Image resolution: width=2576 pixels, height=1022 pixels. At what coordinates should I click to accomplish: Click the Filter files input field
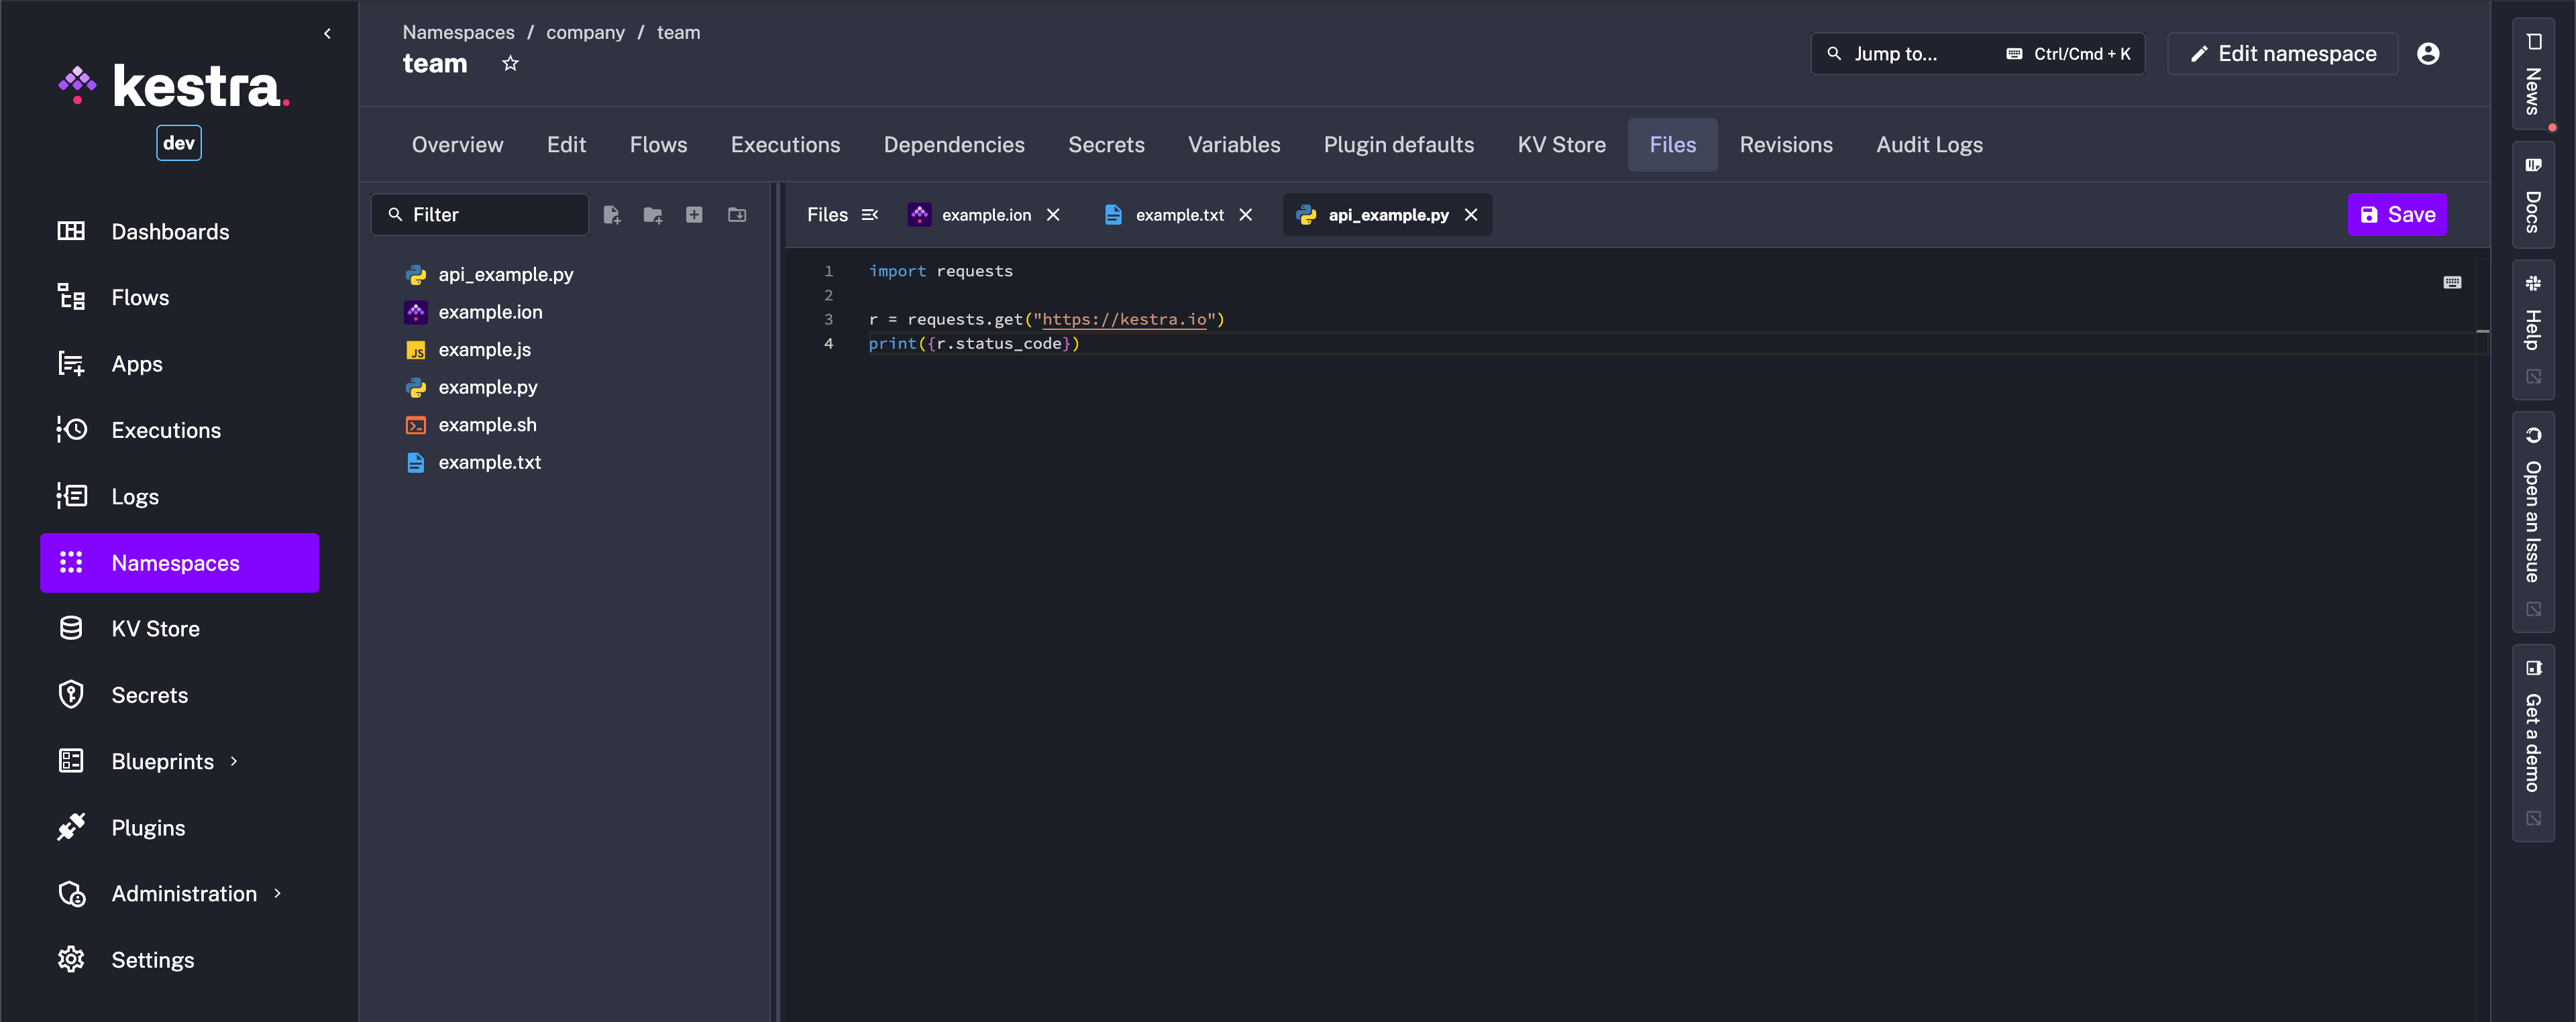pyautogui.click(x=490, y=215)
